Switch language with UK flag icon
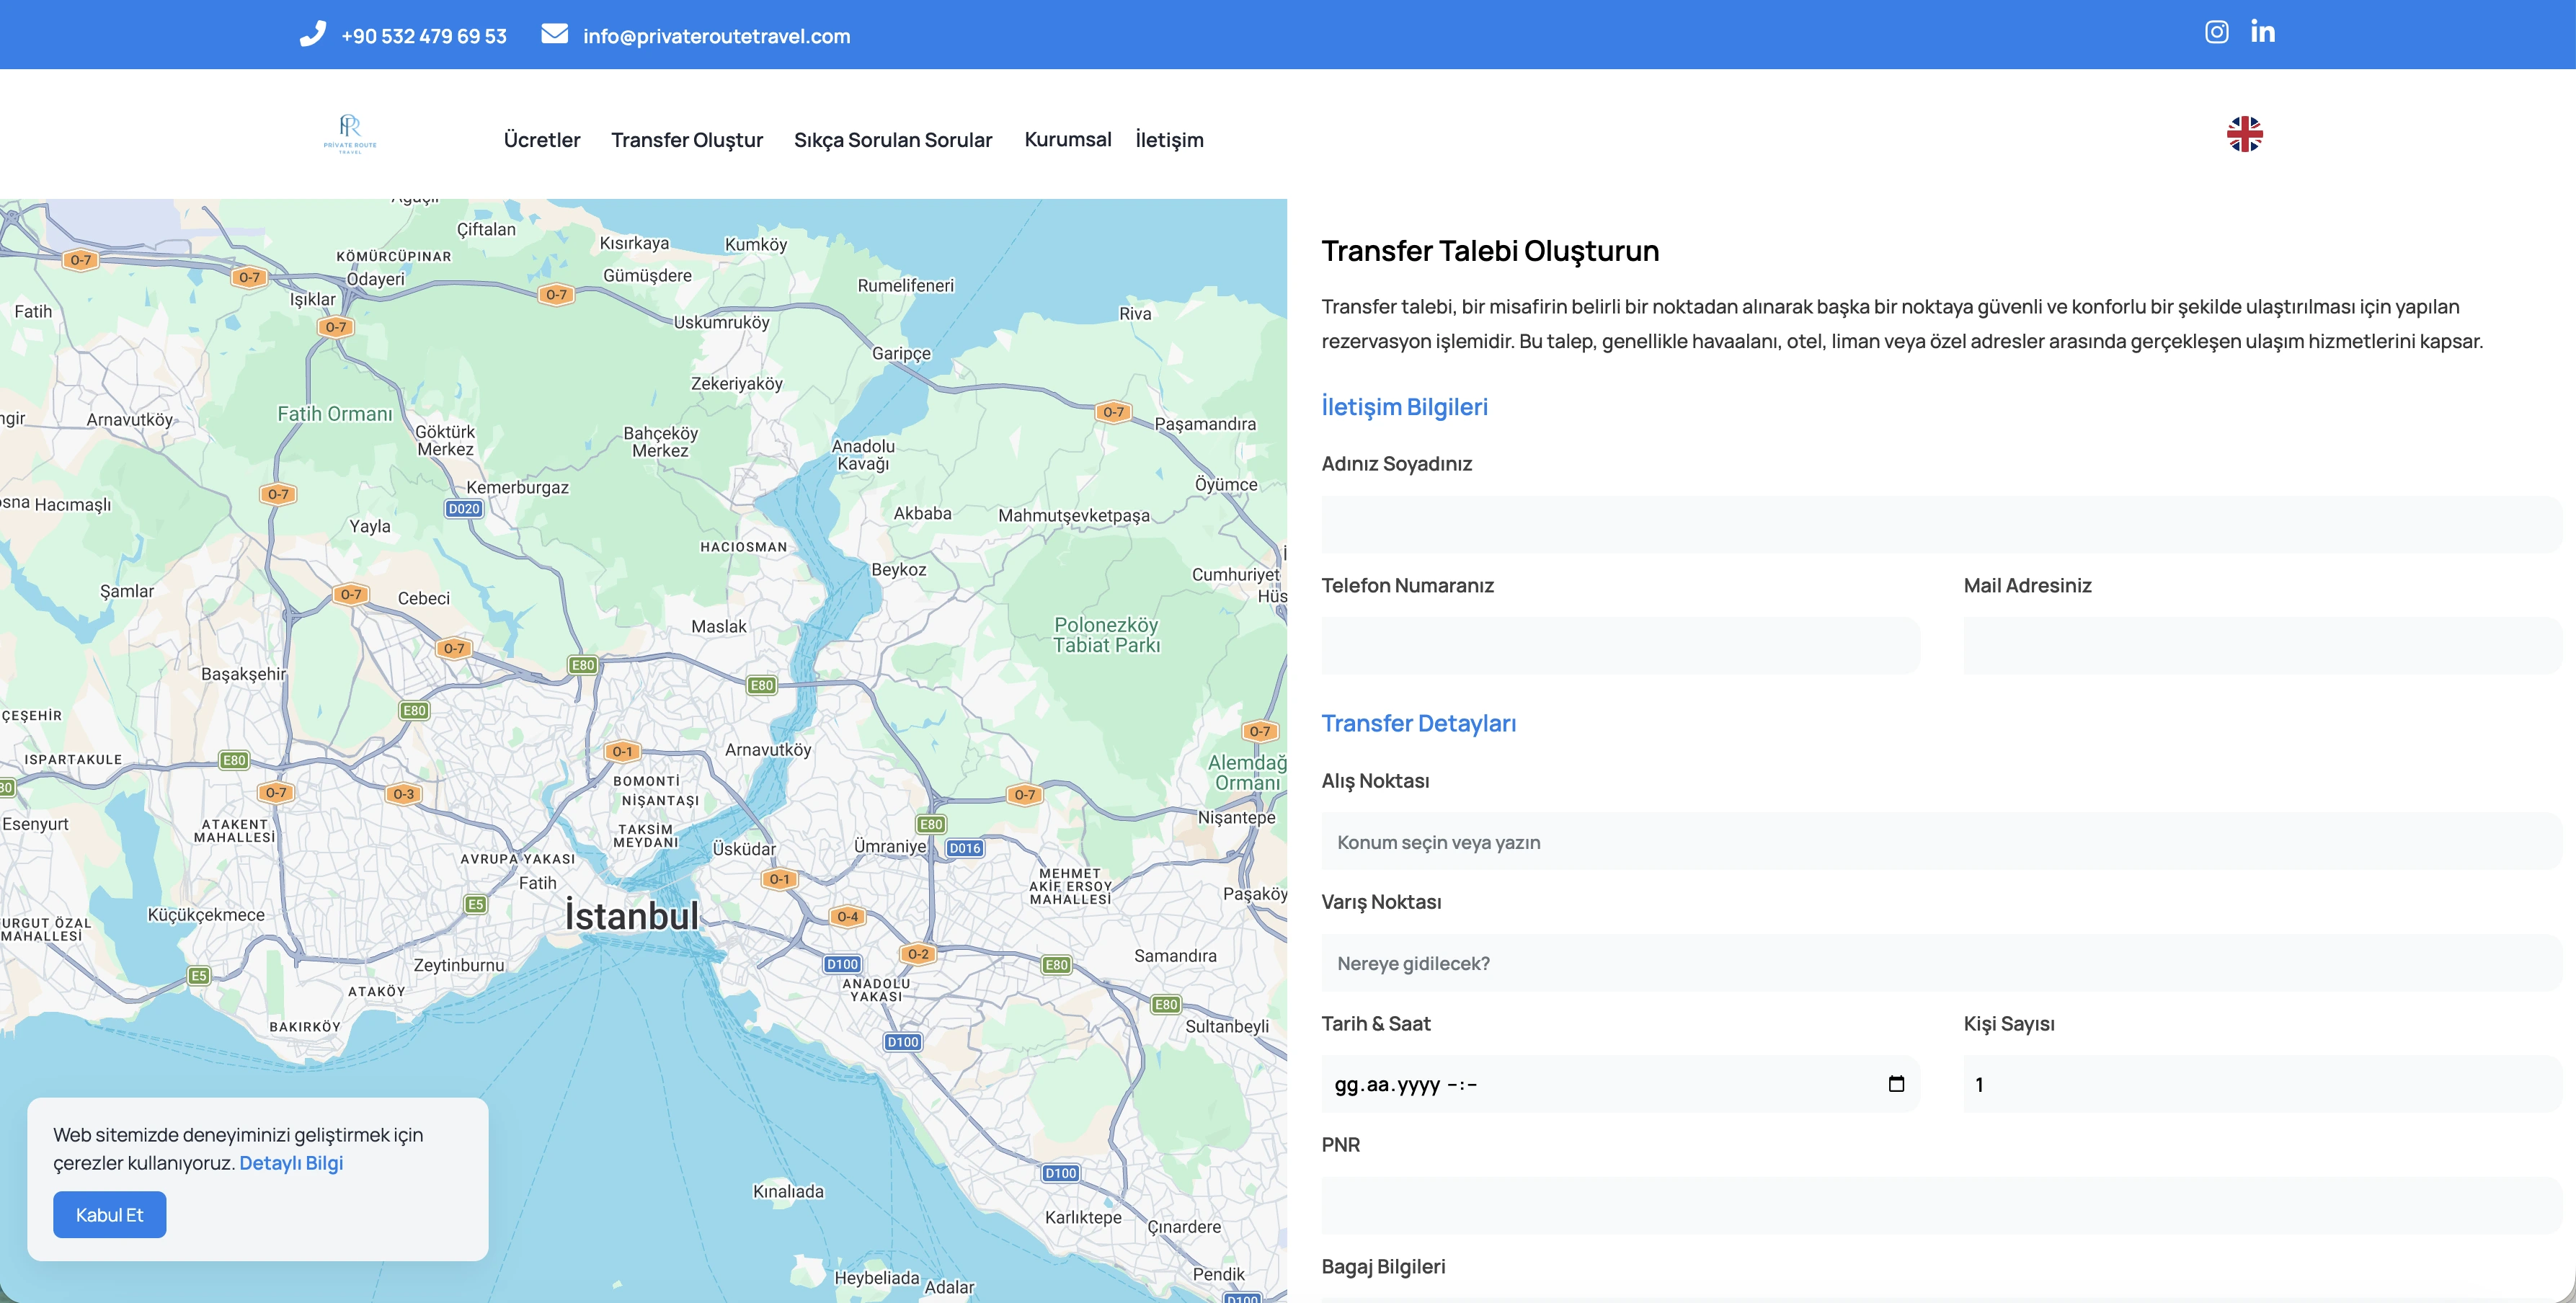 (x=2244, y=134)
